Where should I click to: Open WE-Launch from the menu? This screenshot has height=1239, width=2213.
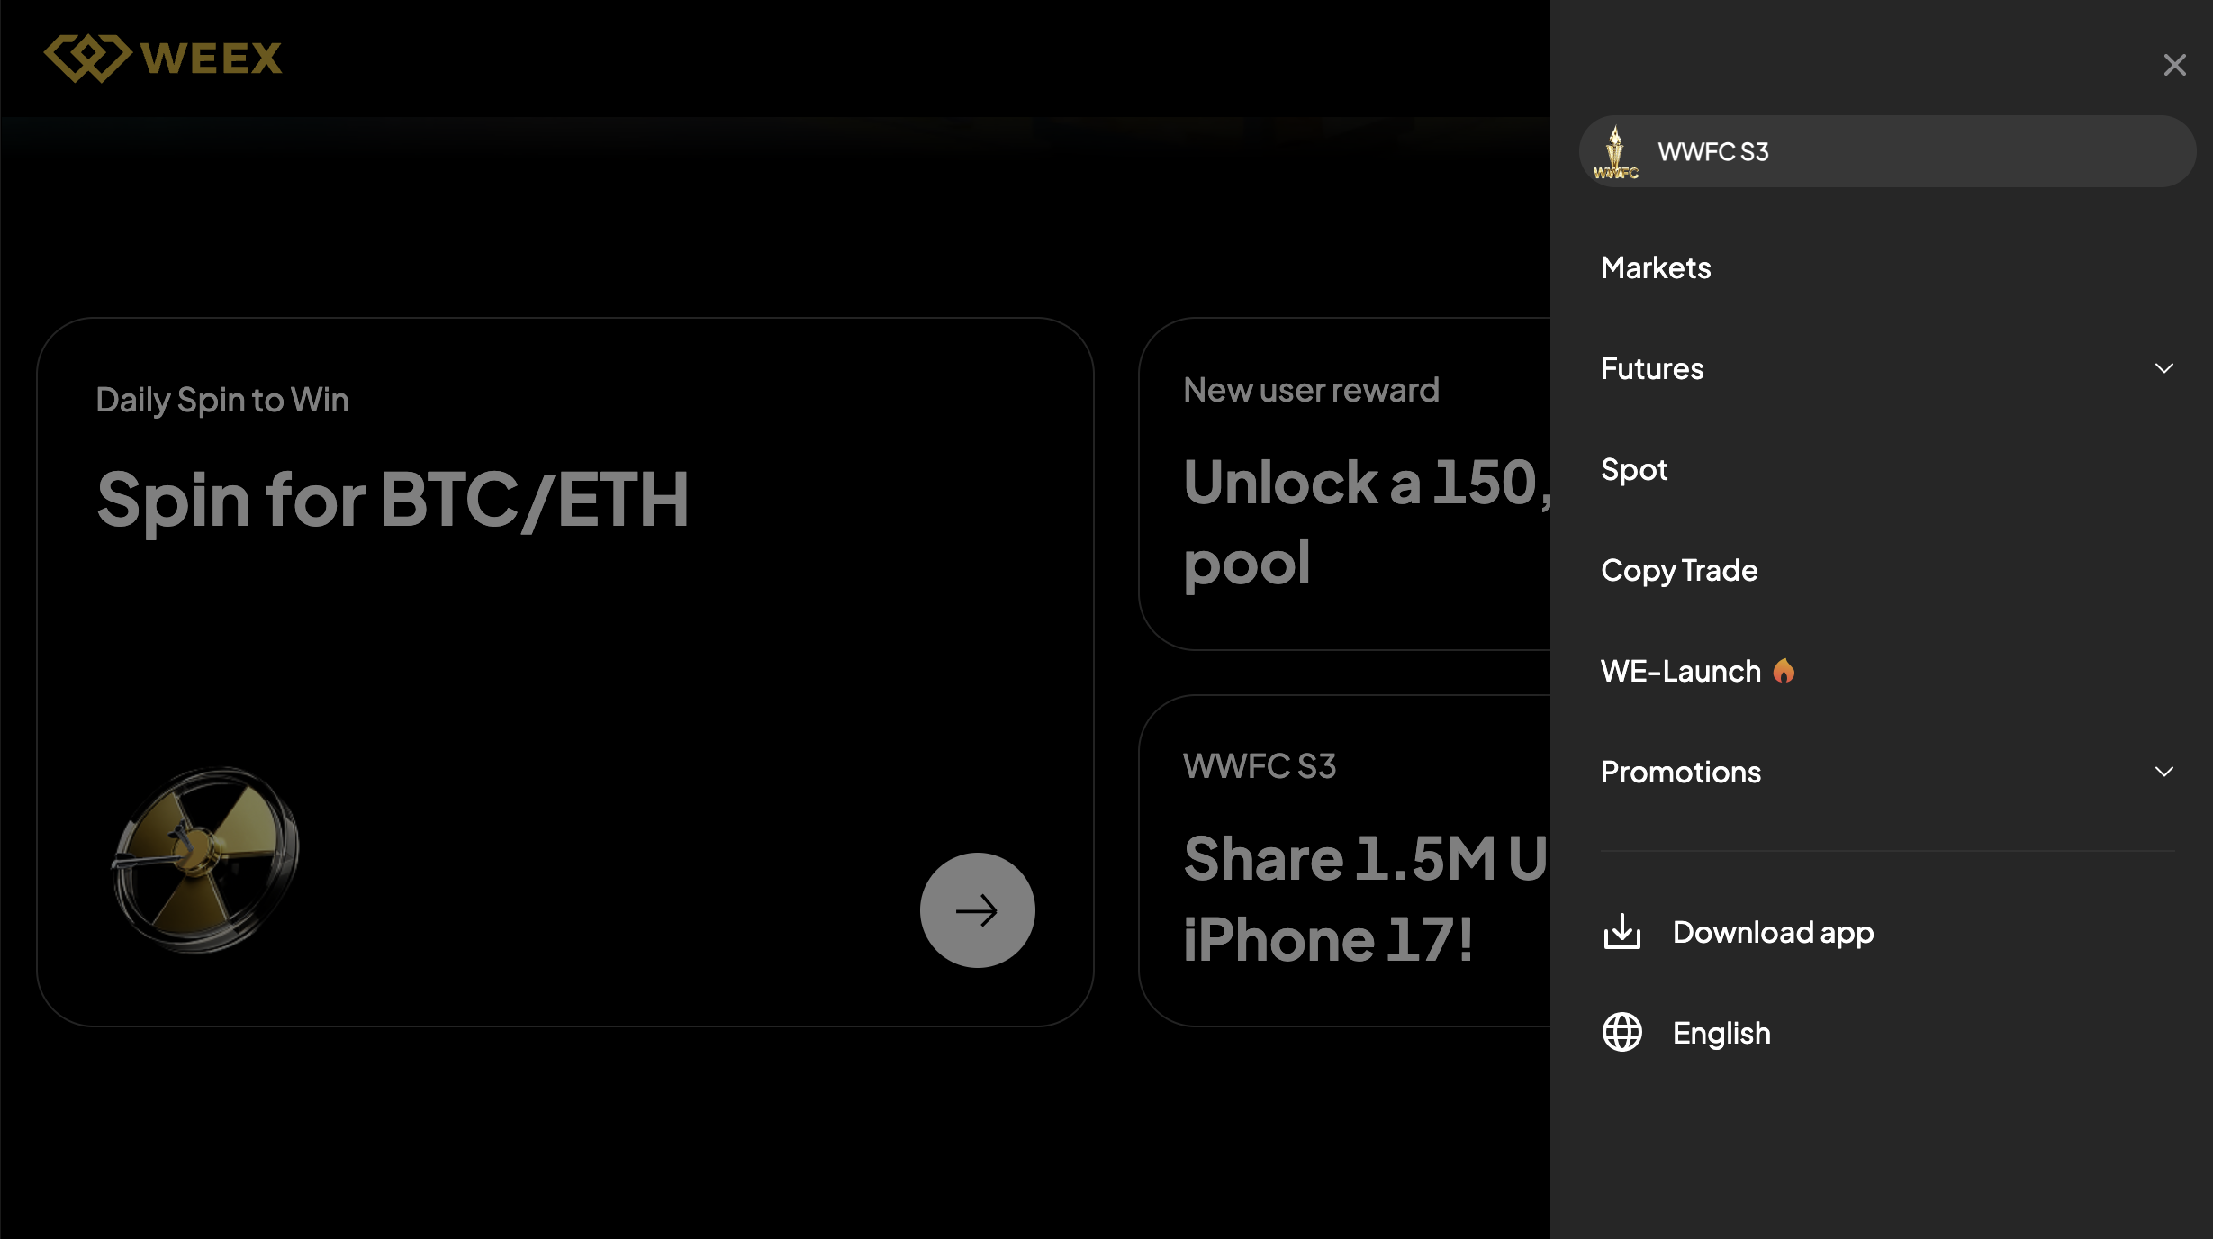pyautogui.click(x=1680, y=671)
